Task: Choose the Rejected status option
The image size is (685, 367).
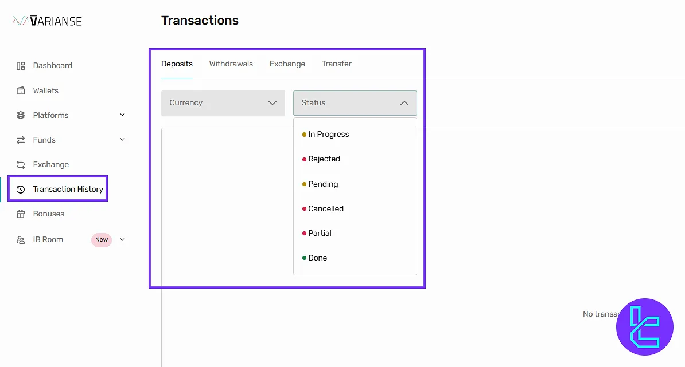Action: pyautogui.click(x=324, y=159)
